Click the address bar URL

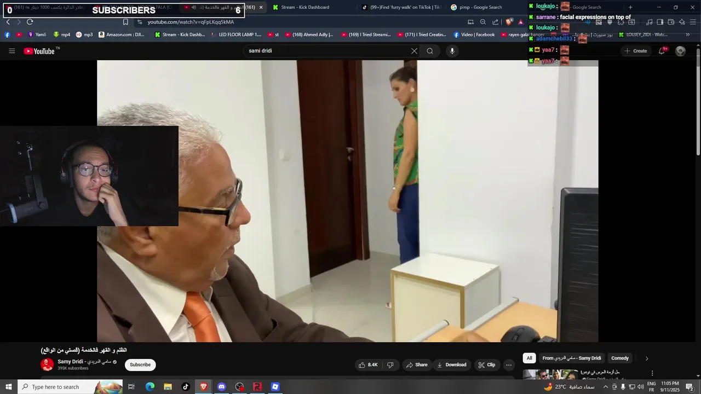pyautogui.click(x=191, y=22)
